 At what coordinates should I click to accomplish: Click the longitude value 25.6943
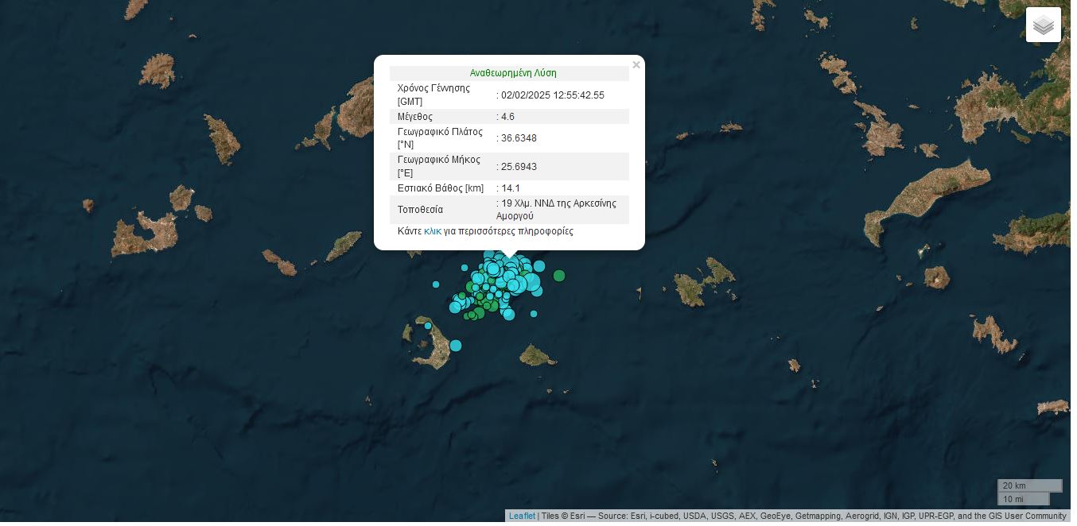[519, 167]
